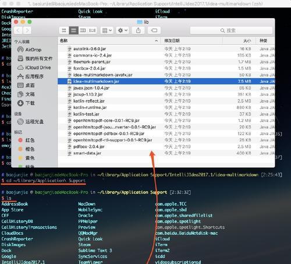Select kotlin-test.jar file
291x264 pixels.
click(166, 114)
